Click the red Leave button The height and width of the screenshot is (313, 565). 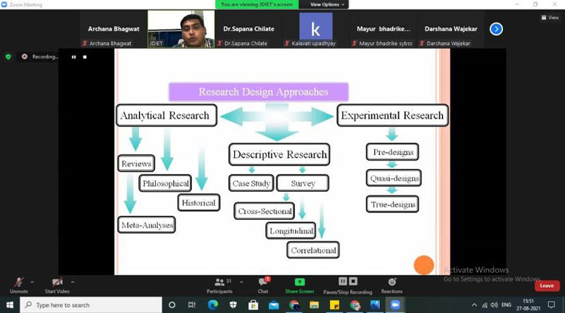tap(547, 286)
